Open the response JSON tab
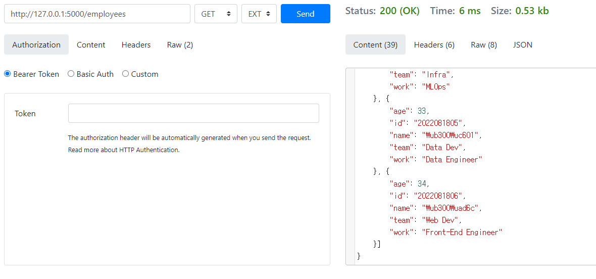The image size is (596, 279). 523,44
